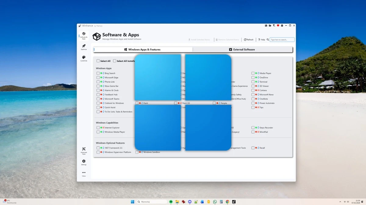Open the Customize section in the sidebar
The width and height of the screenshot is (366, 205).
point(84,58)
